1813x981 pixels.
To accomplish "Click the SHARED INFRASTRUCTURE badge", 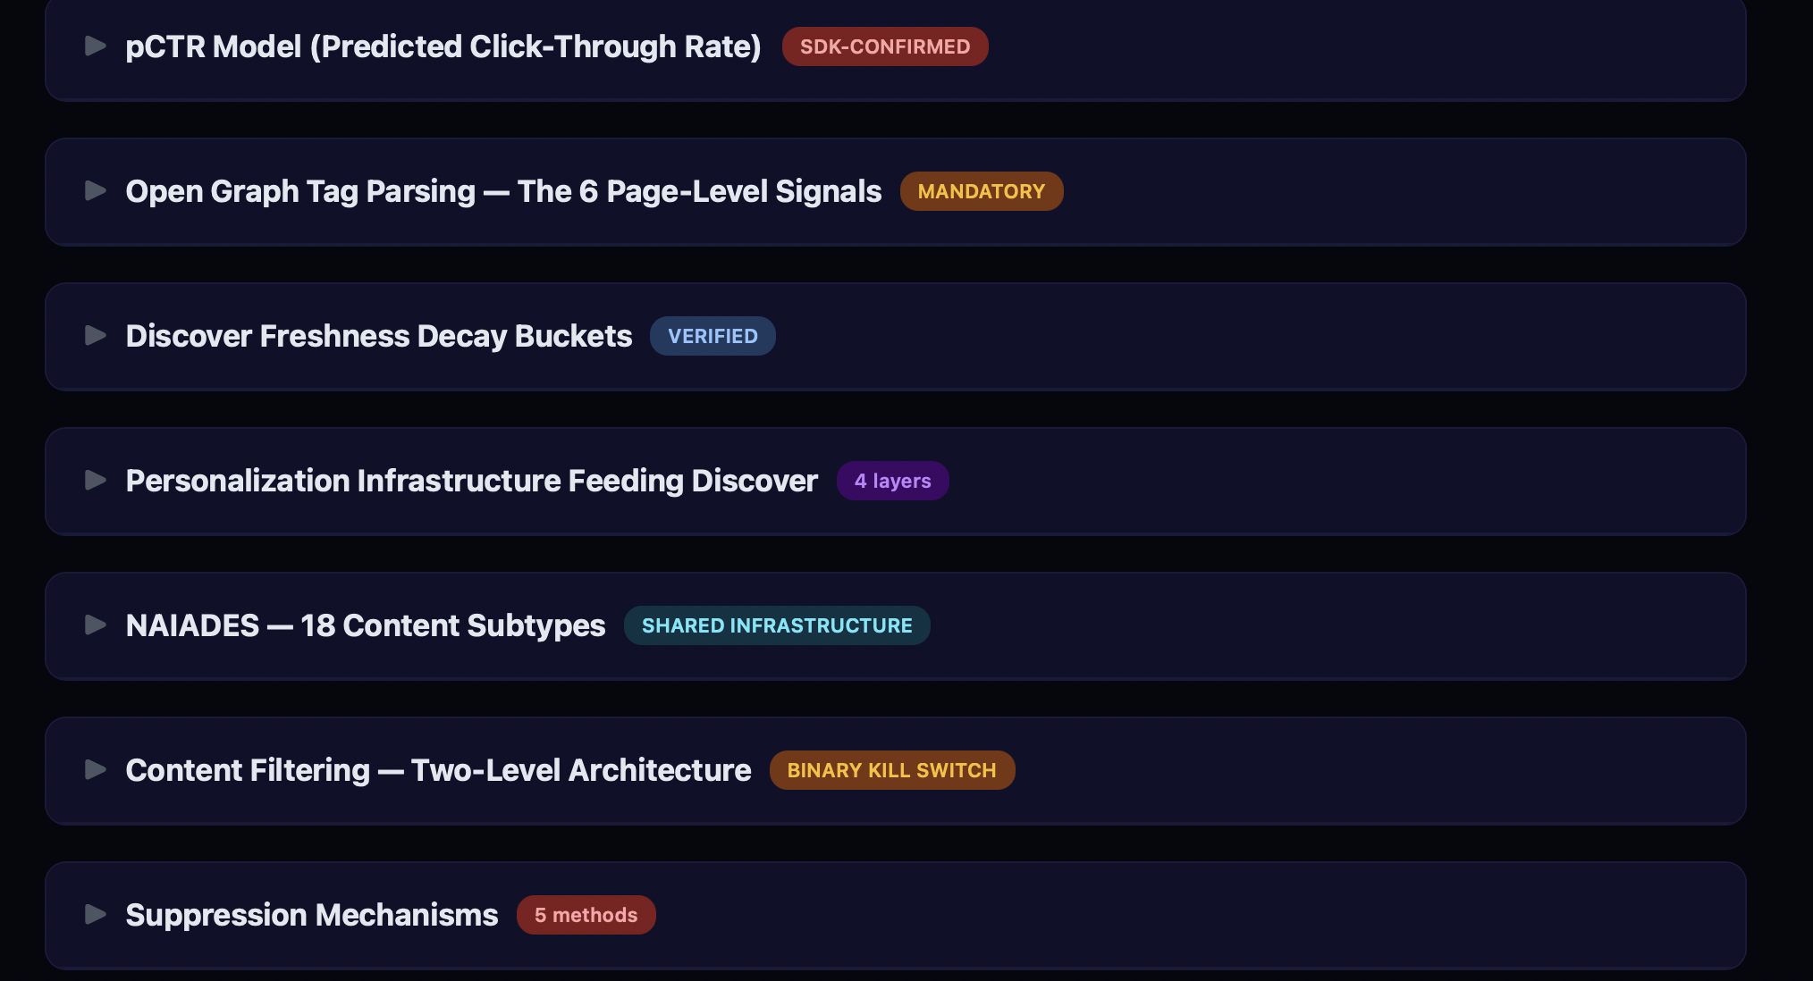I will [x=777, y=625].
